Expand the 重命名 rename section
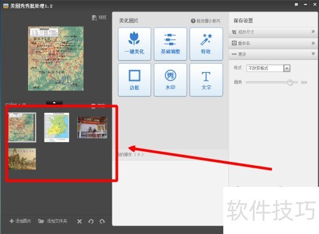This screenshot has height=234, width=319. pos(273,43)
